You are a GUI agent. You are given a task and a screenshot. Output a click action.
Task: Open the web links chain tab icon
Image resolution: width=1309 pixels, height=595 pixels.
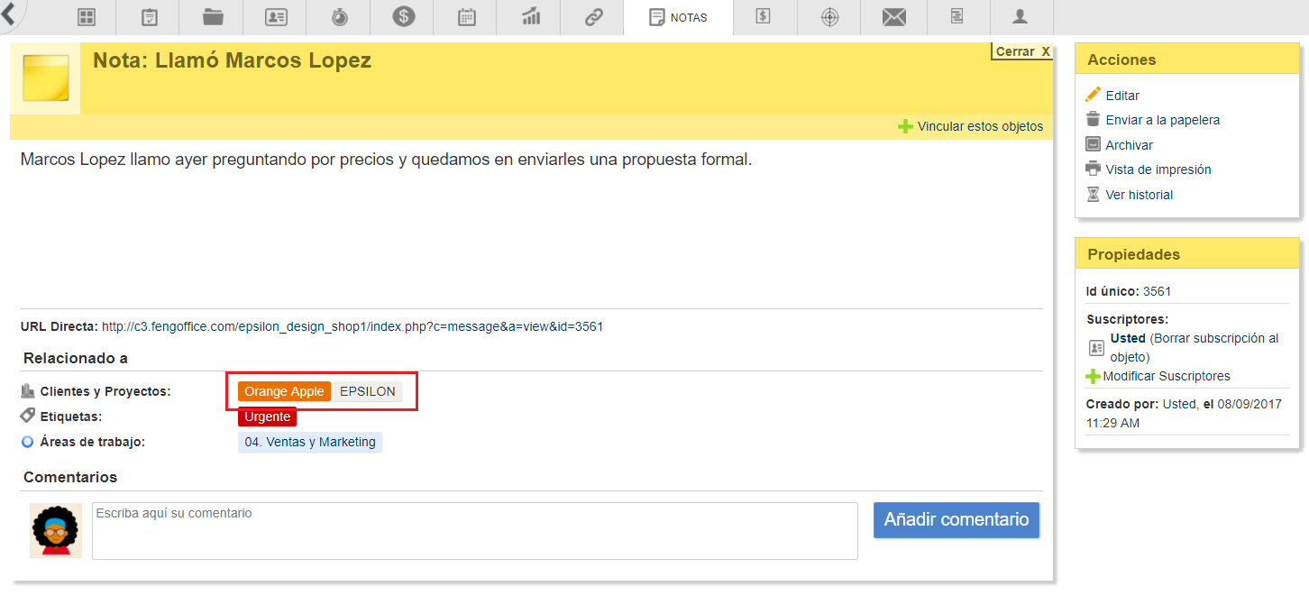[x=593, y=17]
